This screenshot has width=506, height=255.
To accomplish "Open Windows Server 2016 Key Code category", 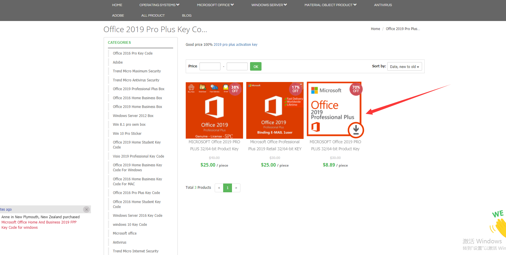I will [137, 216].
